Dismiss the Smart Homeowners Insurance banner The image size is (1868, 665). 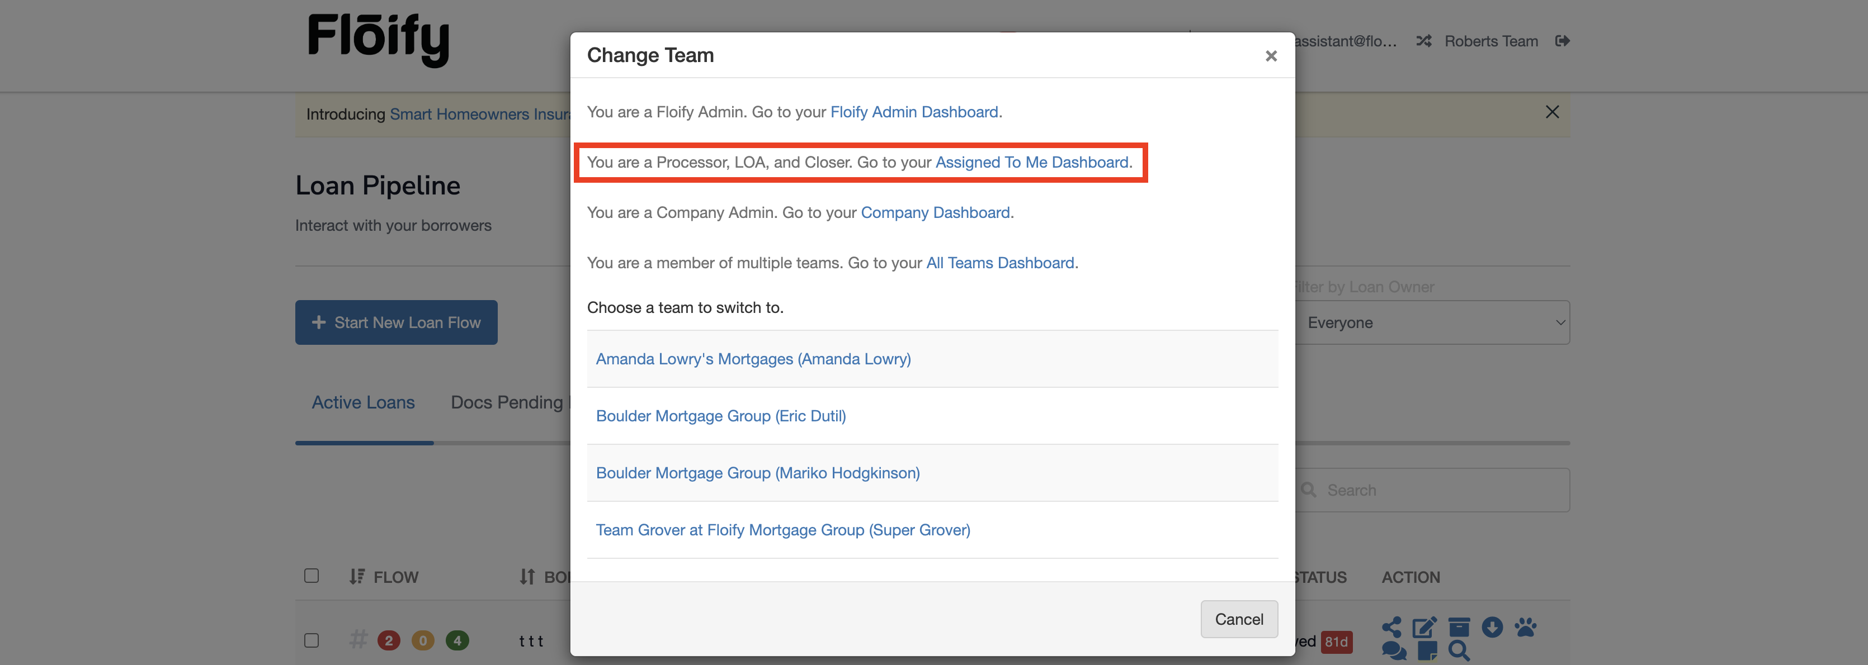pyautogui.click(x=1552, y=112)
